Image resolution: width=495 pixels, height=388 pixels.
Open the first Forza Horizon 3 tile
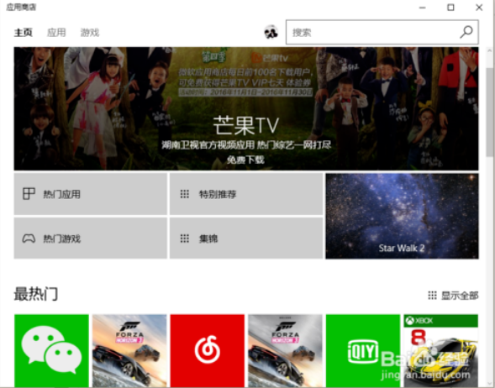129,351
